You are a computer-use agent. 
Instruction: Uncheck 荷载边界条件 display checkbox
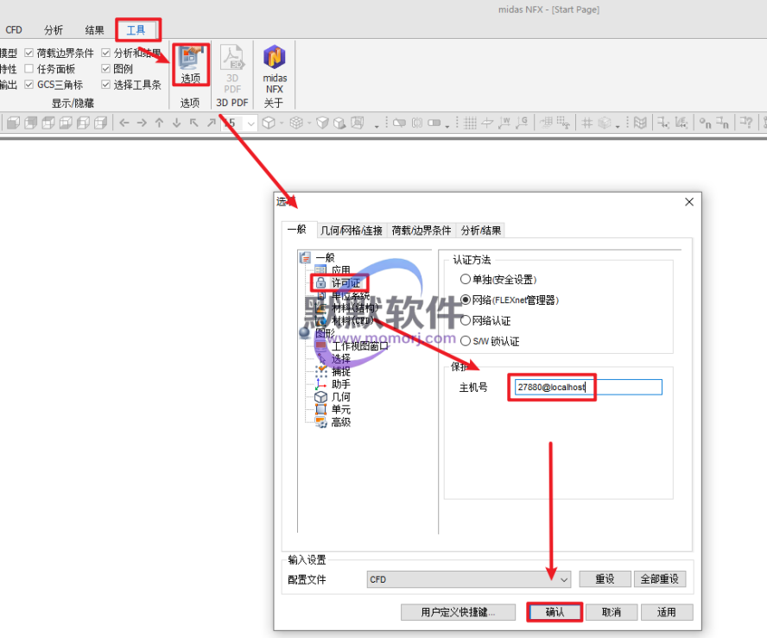click(29, 54)
